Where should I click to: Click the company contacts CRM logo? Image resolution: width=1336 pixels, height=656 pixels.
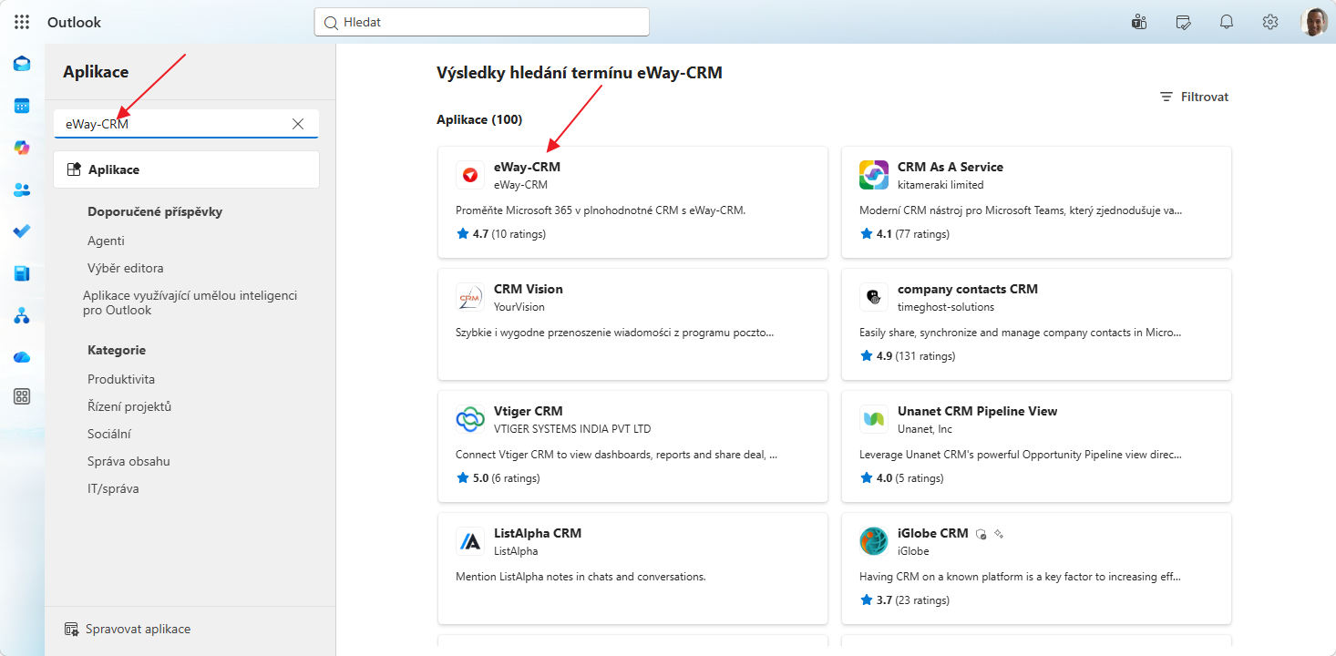pyautogui.click(x=874, y=297)
